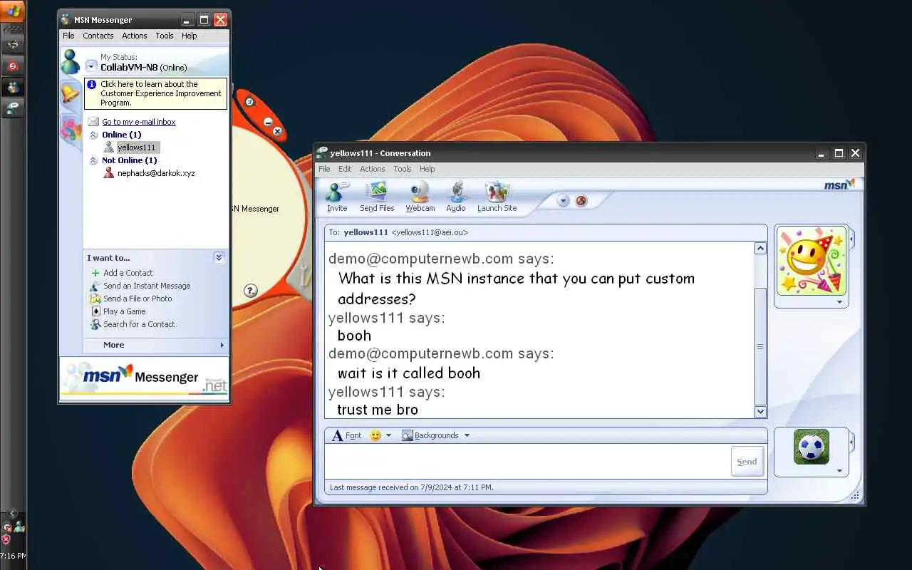Open the dropdown under soccer ball picture
The height and width of the screenshot is (570, 912).
pos(839,471)
